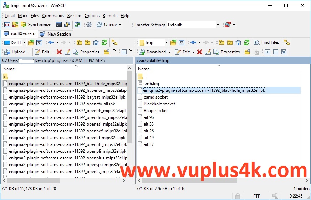This screenshot has width=311, height=200.
Task: Open local file Properties
Action: [x=86, y=52]
